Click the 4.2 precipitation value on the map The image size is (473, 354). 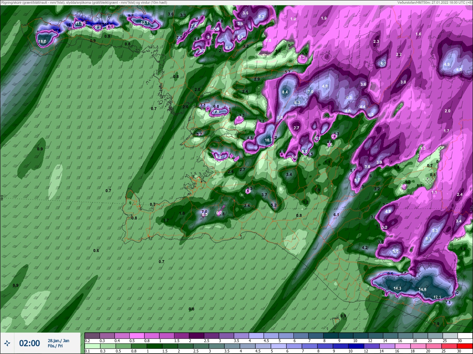pyautogui.click(x=365, y=248)
